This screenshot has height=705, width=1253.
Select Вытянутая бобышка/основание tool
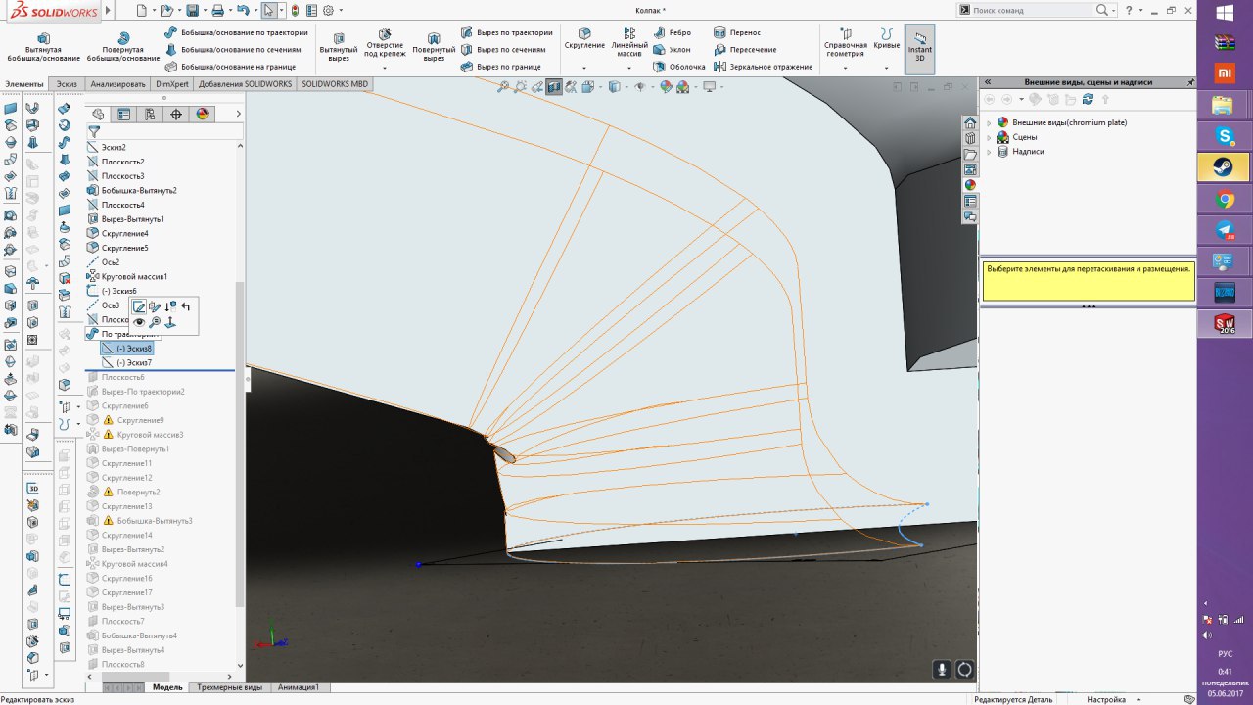click(43, 47)
